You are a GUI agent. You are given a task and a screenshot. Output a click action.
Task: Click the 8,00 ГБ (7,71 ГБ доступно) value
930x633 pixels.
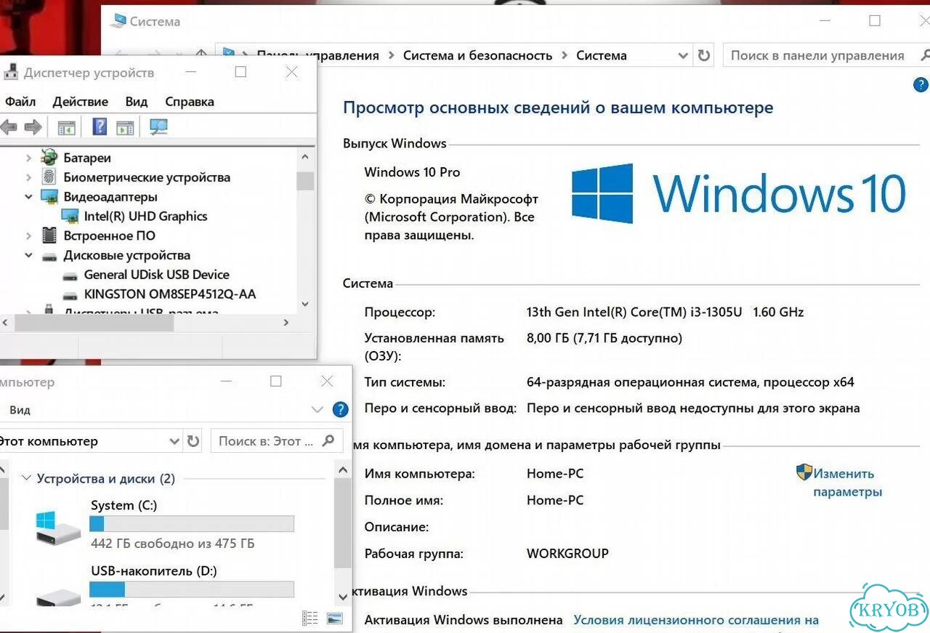click(x=604, y=338)
